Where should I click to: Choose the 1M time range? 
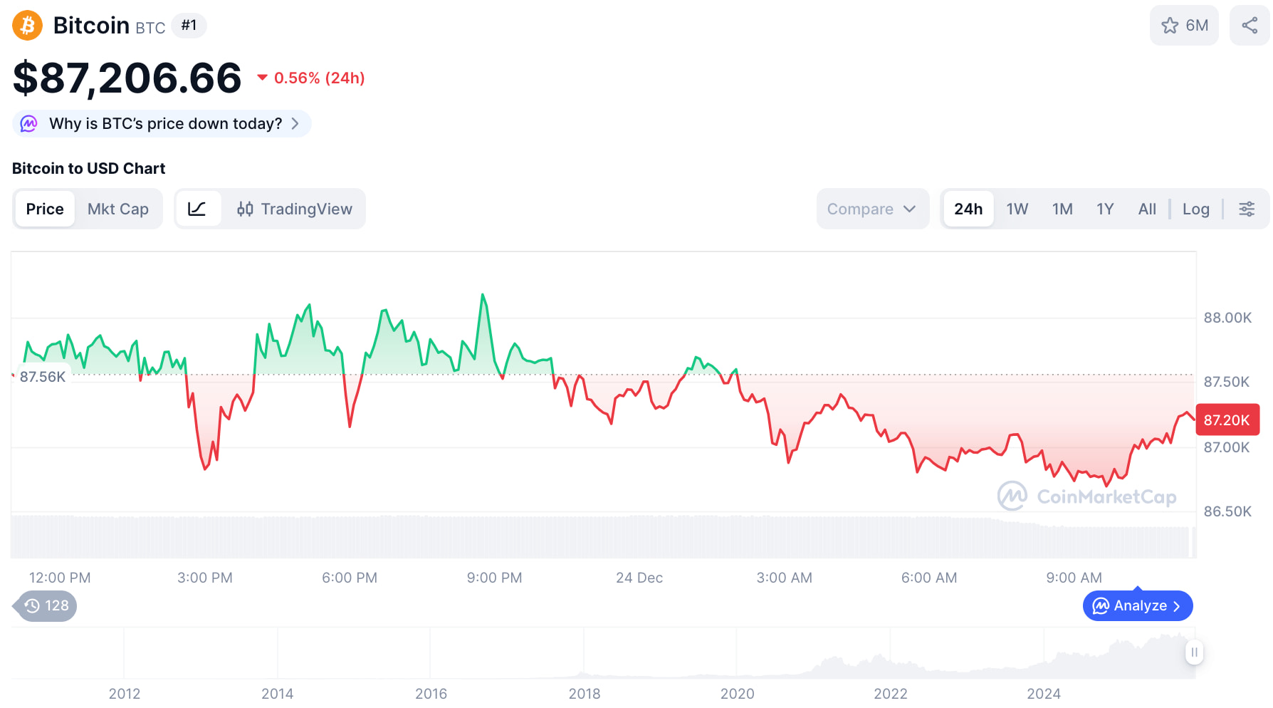tap(1062, 209)
